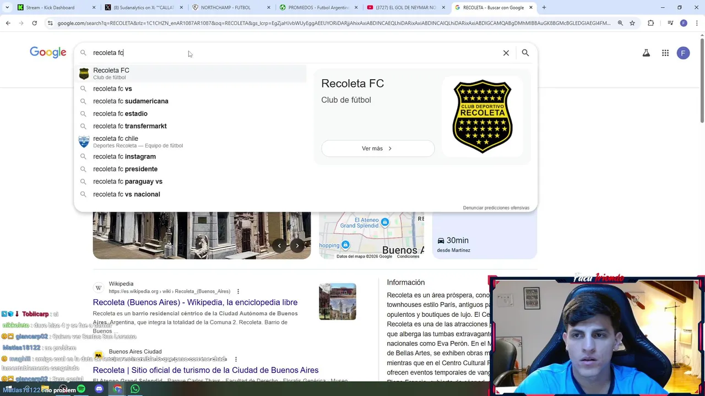This screenshot has height=396, width=705.
Task: Click the zoom magnifier icon in address bar
Action: (x=620, y=23)
